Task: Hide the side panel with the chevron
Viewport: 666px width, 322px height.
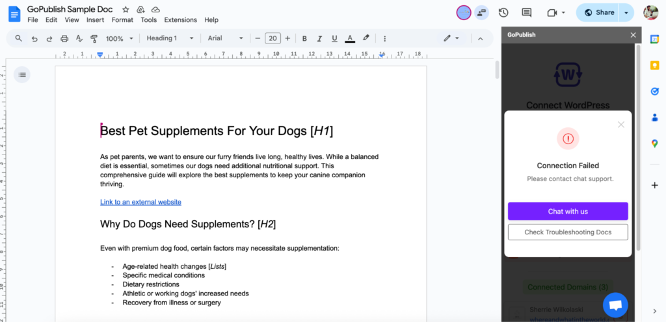Action: pyautogui.click(x=654, y=311)
